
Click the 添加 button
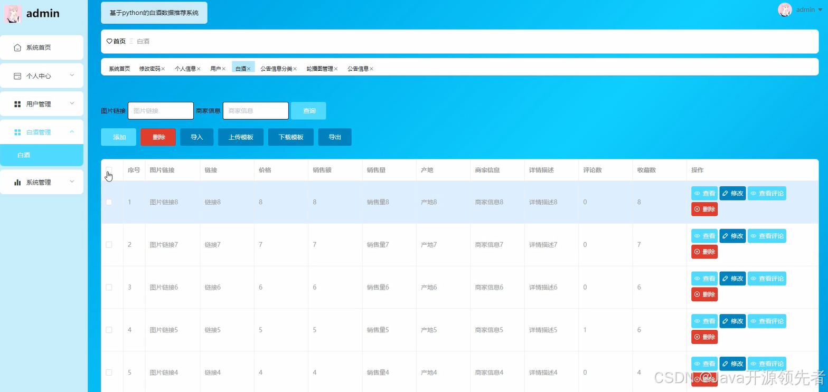coord(119,137)
